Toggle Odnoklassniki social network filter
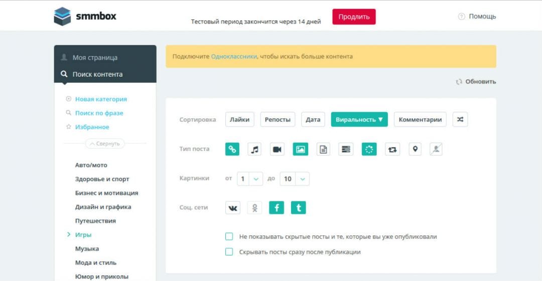 pyautogui.click(x=255, y=208)
